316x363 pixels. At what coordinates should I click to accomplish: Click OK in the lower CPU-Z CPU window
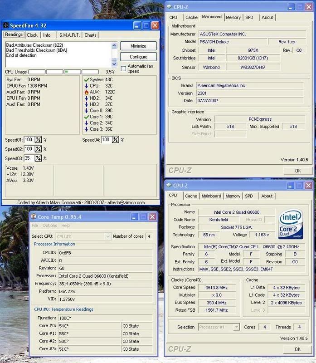297,349
